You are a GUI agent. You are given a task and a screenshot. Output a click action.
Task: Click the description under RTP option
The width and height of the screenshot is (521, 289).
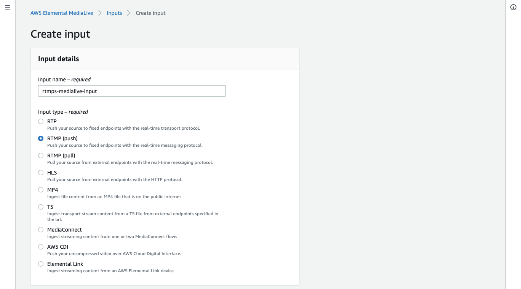coord(123,128)
